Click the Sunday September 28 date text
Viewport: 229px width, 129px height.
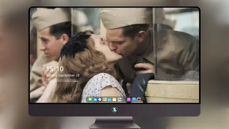click(63, 75)
